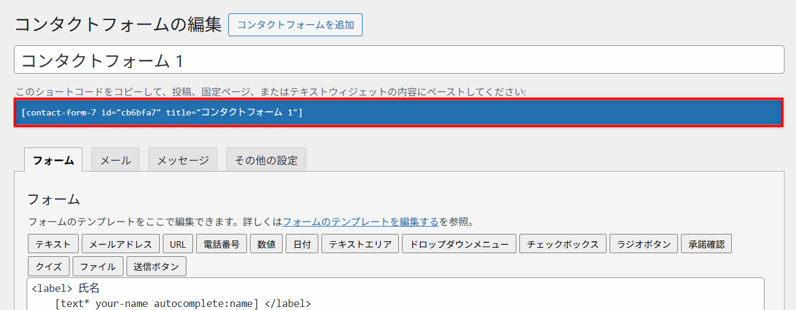Insert a チェックボックス tag

pos(563,244)
